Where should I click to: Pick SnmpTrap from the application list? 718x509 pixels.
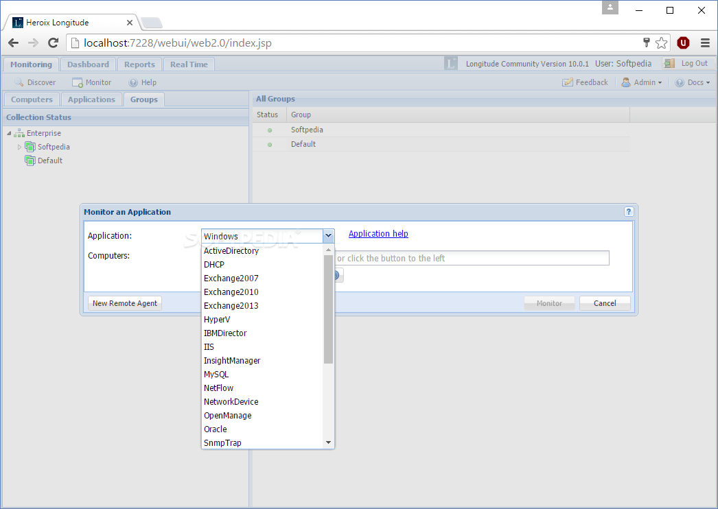[262, 442]
